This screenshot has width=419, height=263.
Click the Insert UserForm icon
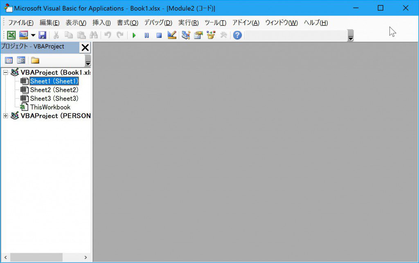(24, 35)
